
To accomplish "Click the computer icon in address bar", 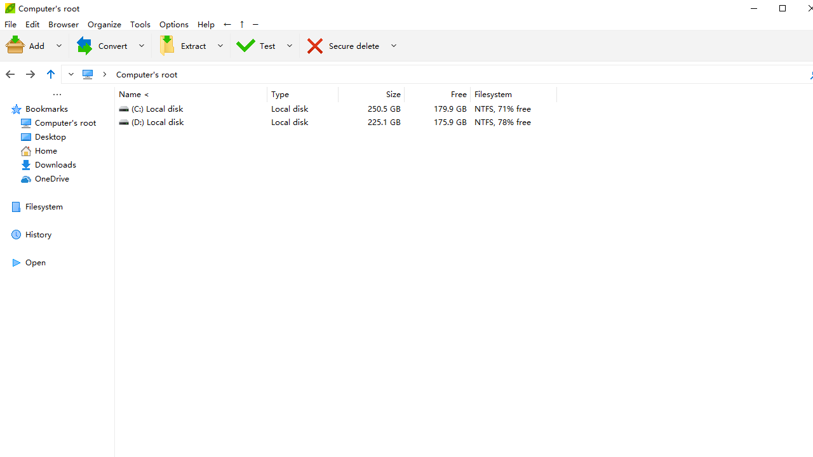I will point(88,74).
